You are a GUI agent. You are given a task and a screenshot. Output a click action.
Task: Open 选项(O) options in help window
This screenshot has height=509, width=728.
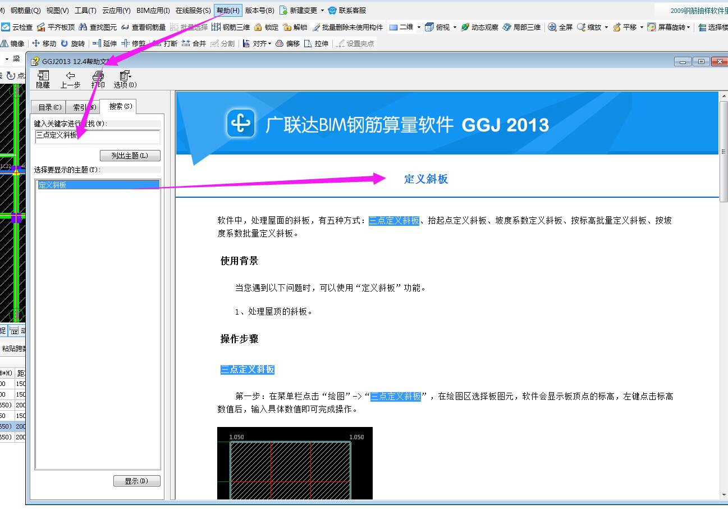coord(125,79)
